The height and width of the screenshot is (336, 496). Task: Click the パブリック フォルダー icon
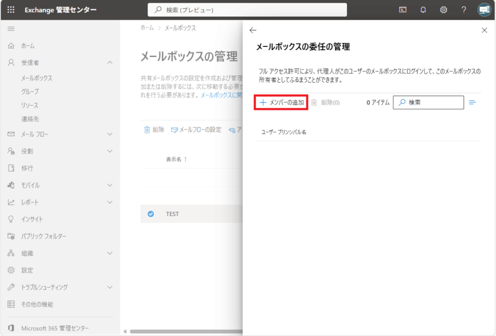[11, 236]
